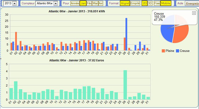Close the Creuse pie tooltip
The image size is (199, 109).
click(194, 13)
